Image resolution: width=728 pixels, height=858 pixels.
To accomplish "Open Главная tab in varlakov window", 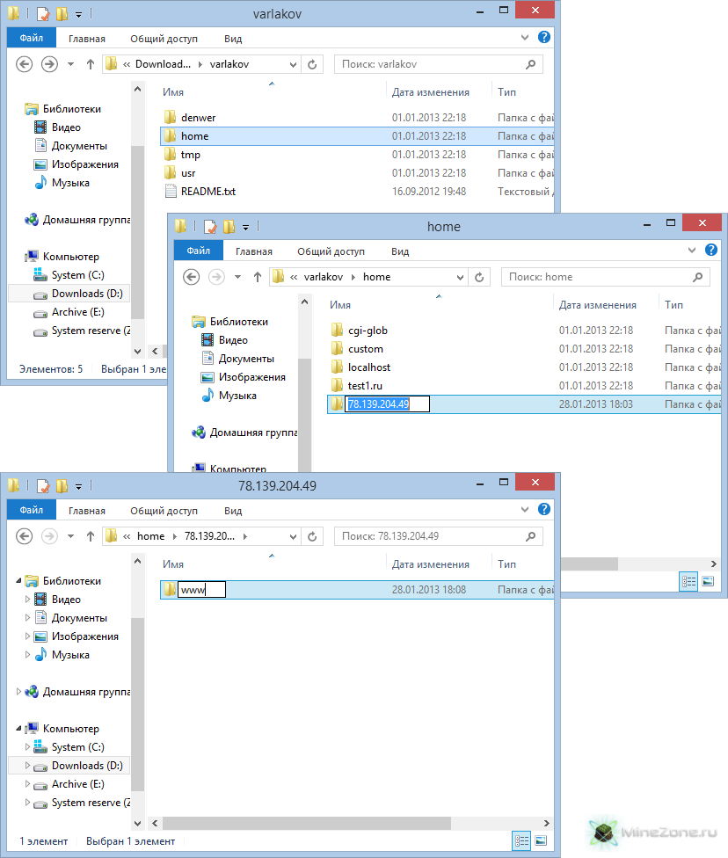I will (87, 39).
